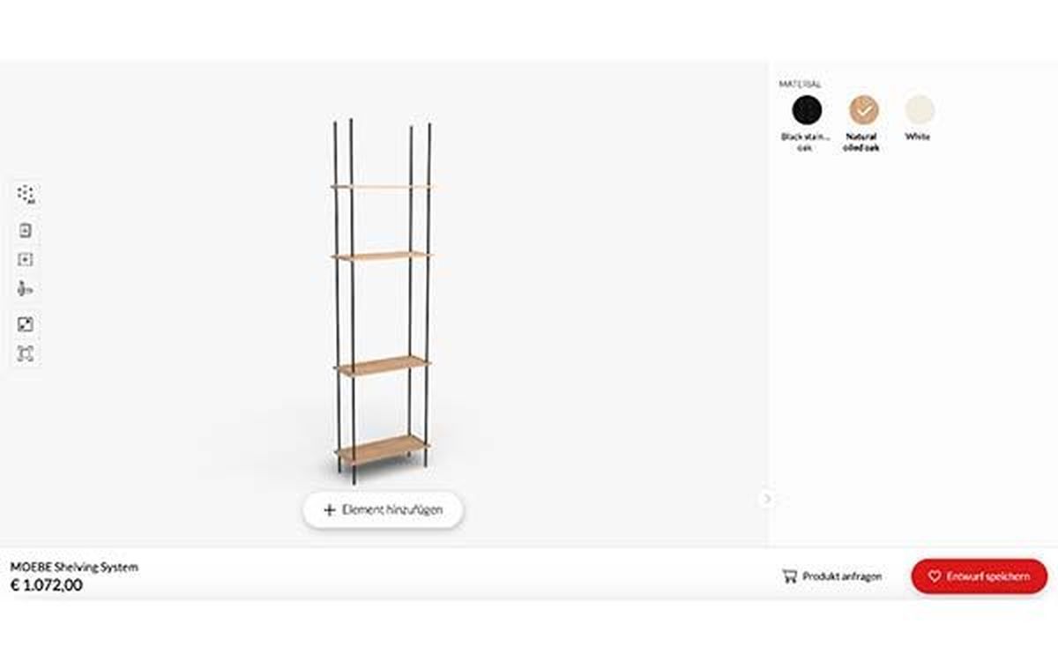Click the 'White' material label
The image size is (1058, 661).
[918, 137]
